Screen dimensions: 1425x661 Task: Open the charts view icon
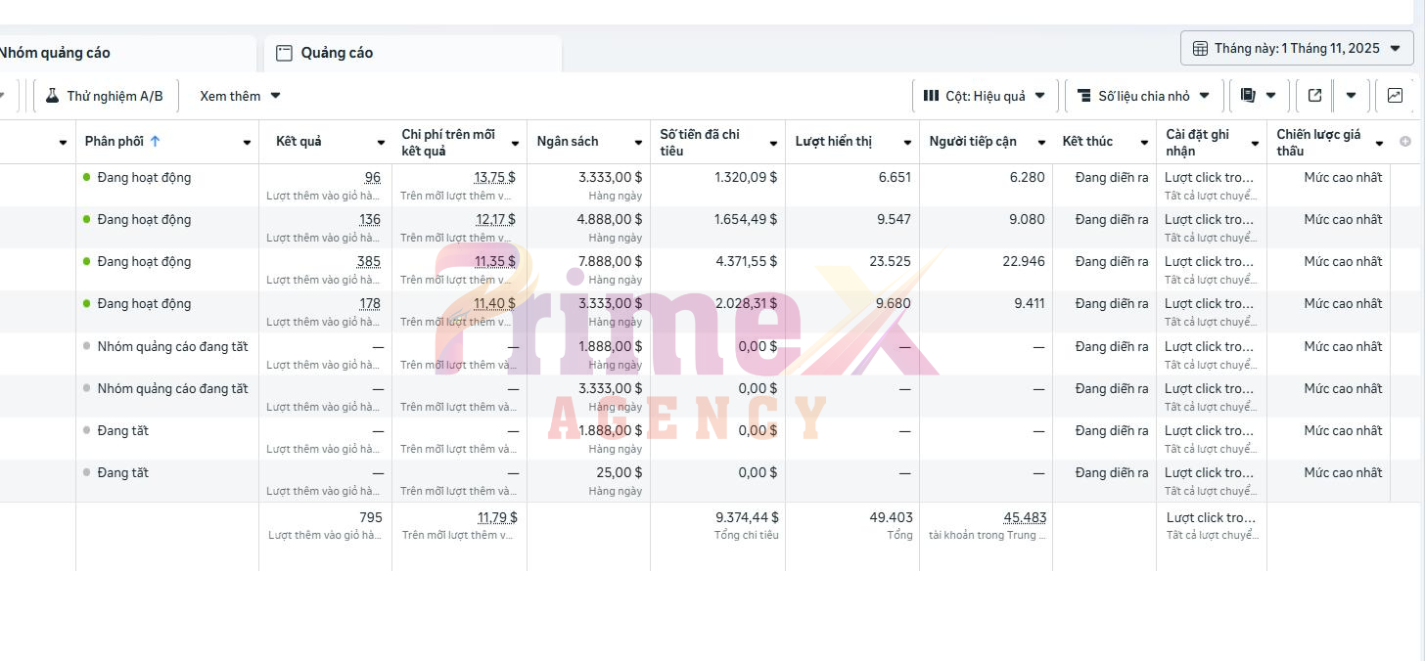point(1395,96)
